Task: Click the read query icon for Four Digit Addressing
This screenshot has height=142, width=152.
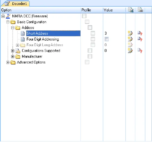Action: tap(140, 39)
